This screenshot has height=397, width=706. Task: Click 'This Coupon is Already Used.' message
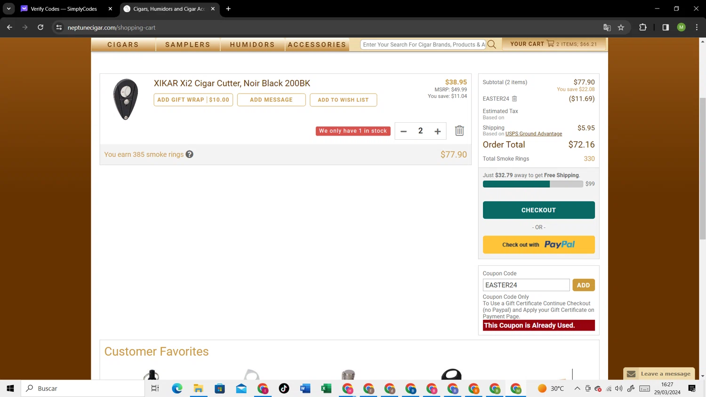tap(538, 326)
